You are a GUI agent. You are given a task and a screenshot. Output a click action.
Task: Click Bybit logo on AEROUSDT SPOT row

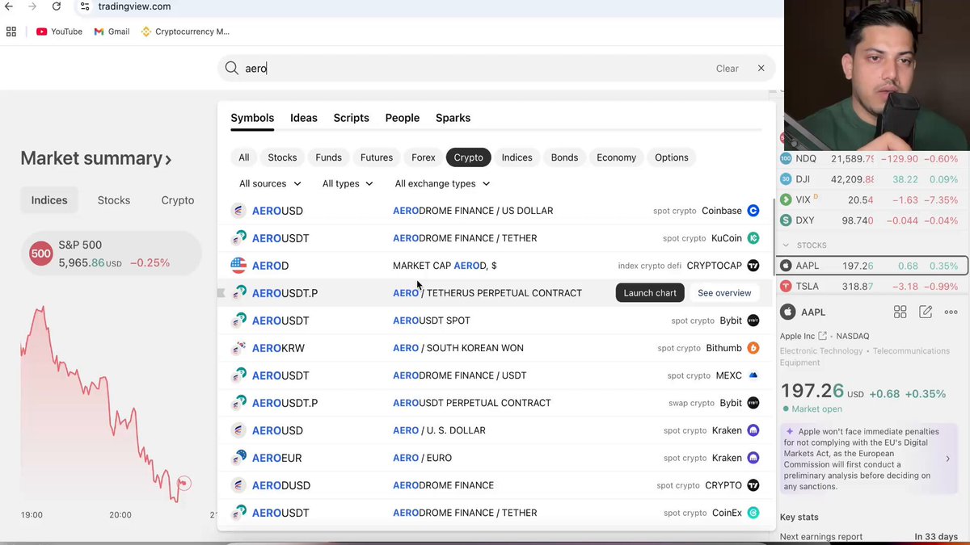click(x=753, y=321)
